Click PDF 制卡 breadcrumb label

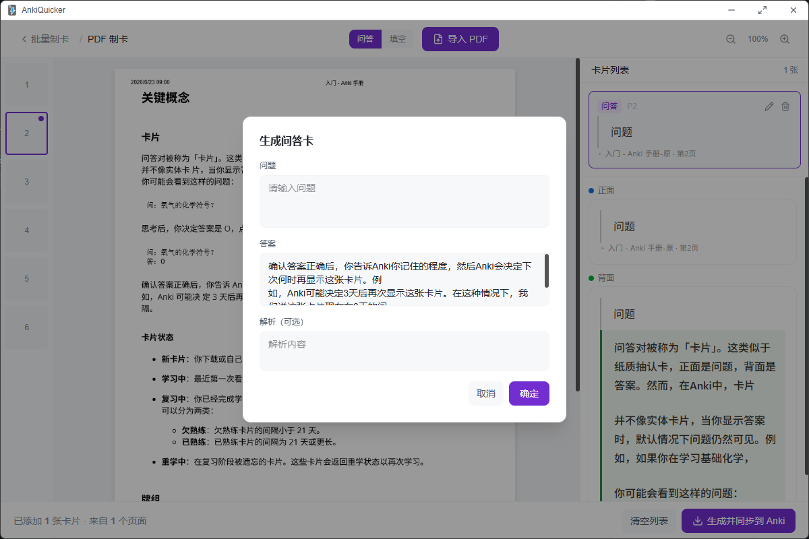pyautogui.click(x=108, y=39)
